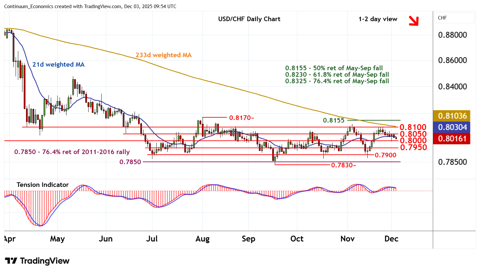This screenshot has width=480, height=273.
Task: Click the Continuum_Economics TradingView.com attribution header
Action: point(90,6)
